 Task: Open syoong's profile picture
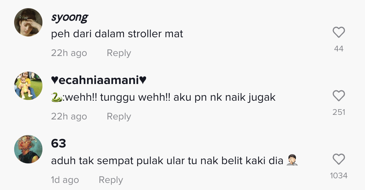click(28, 22)
